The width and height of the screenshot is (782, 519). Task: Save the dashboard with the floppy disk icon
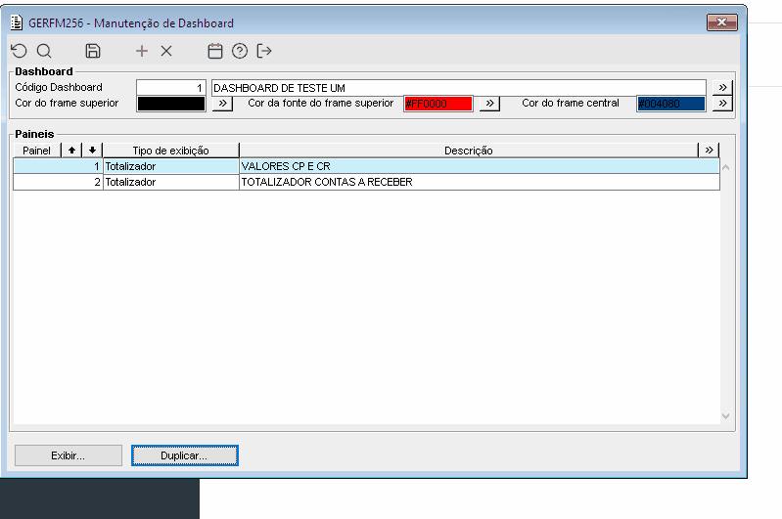coord(93,51)
